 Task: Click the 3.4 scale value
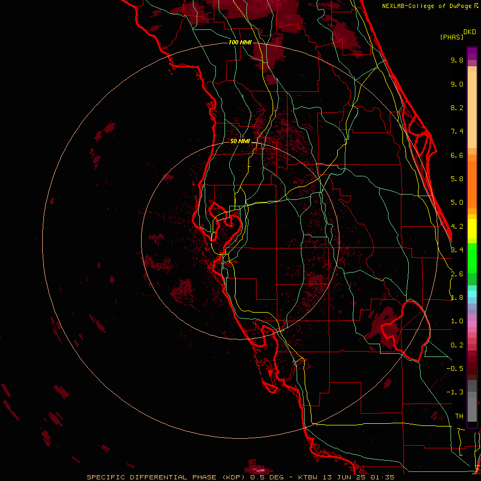click(457, 250)
